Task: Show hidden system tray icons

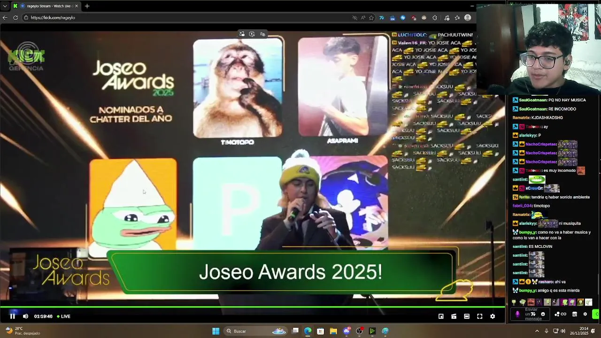Action: coord(537,331)
